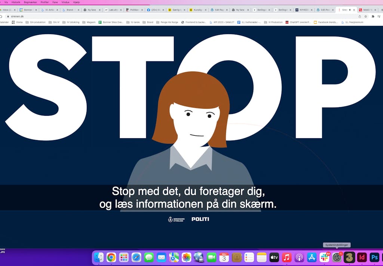
Task: Open System Settings (Systemindstillinger) in the dock
Action: (x=337, y=257)
